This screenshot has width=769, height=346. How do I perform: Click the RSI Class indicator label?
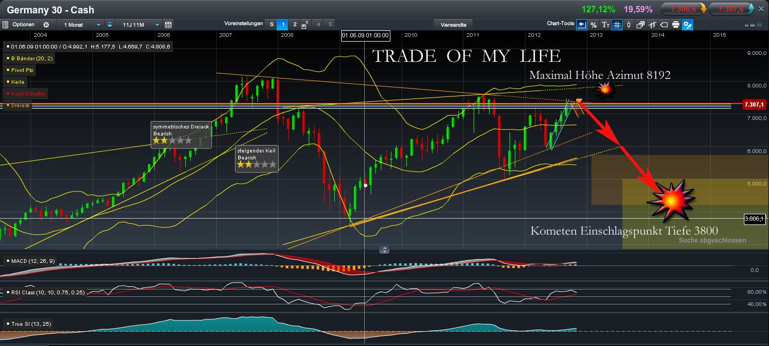(45, 292)
